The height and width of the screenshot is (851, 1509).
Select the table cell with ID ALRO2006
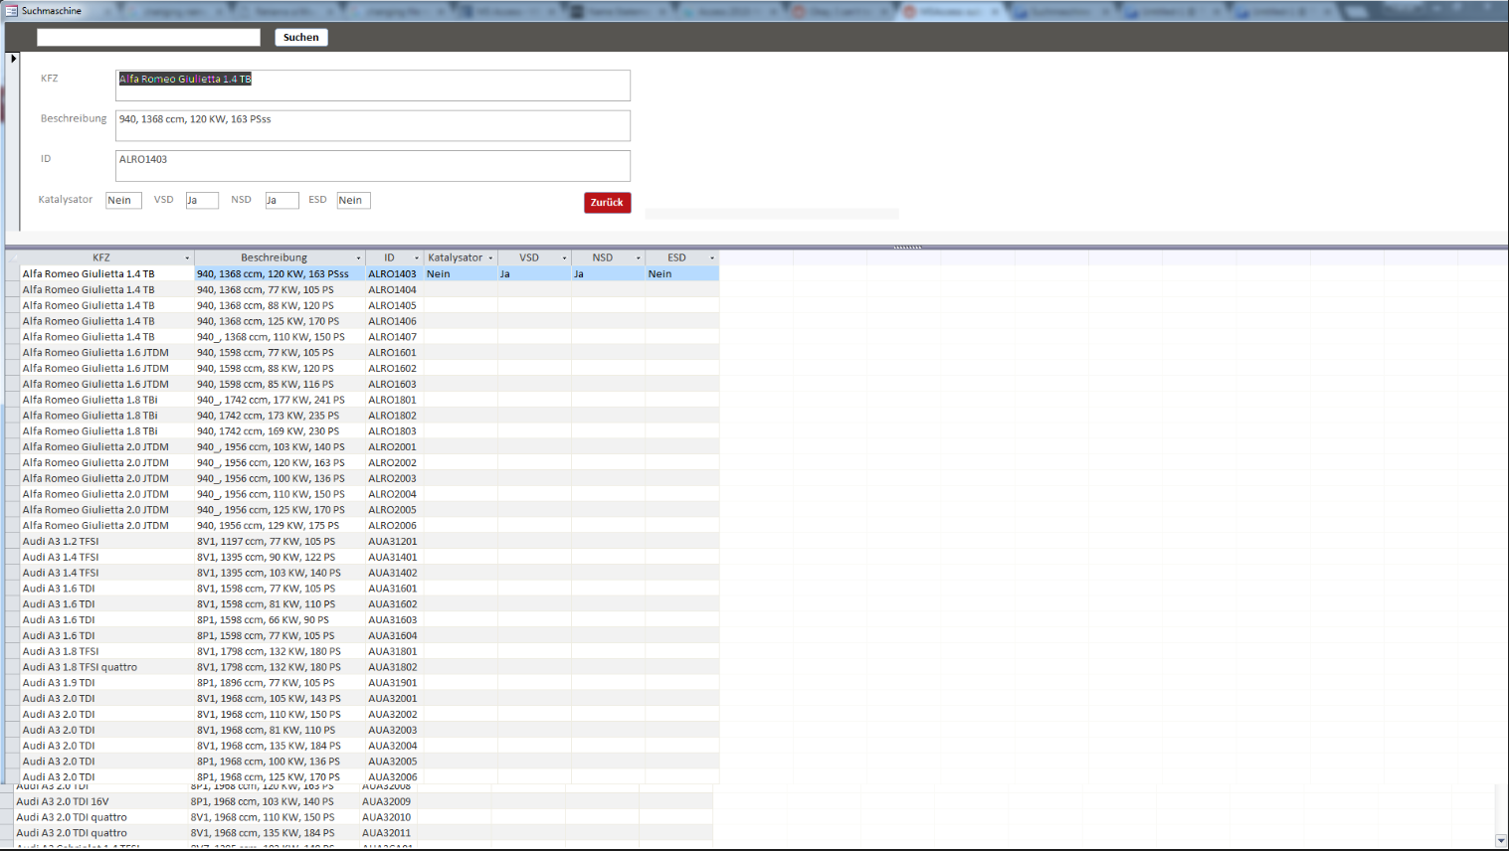tap(395, 526)
